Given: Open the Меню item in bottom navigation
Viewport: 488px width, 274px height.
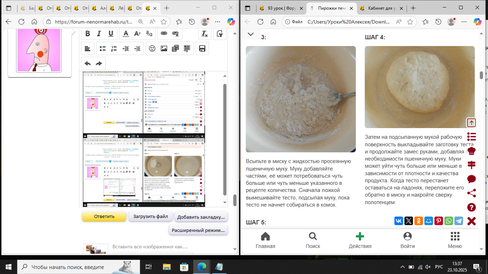Looking at the screenshot, I should point(454,240).
